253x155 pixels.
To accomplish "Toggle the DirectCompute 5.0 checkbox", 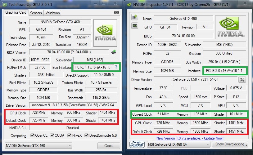I will click(x=88, y=135).
